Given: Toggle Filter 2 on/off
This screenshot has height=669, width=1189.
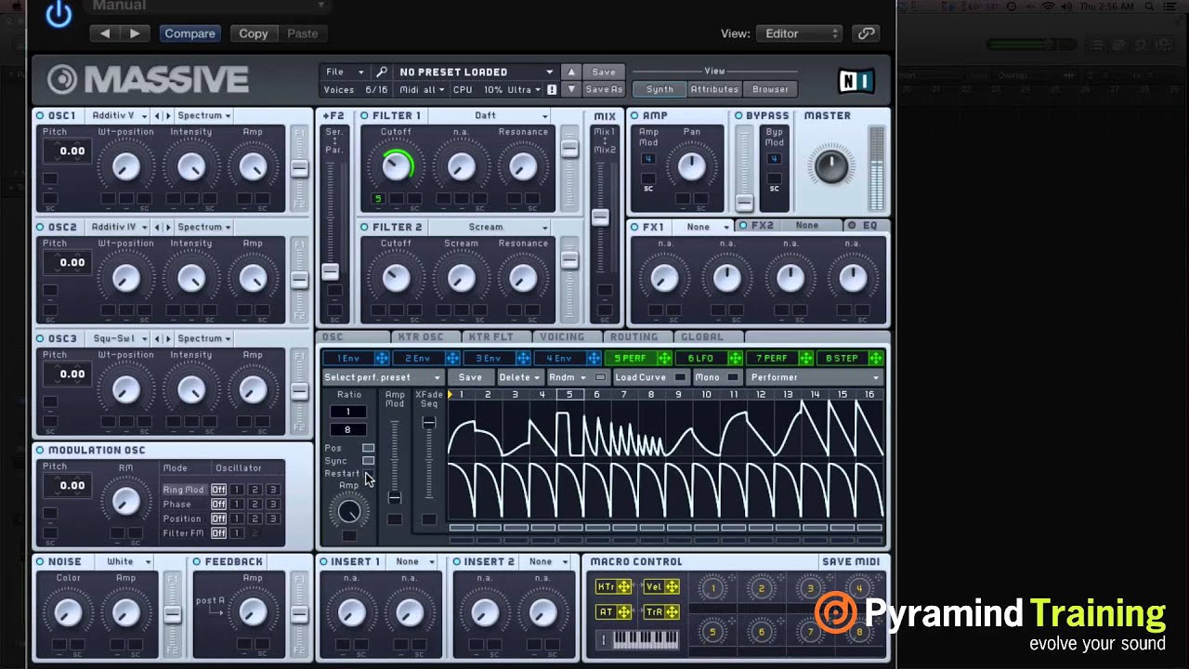Looking at the screenshot, I should [364, 228].
